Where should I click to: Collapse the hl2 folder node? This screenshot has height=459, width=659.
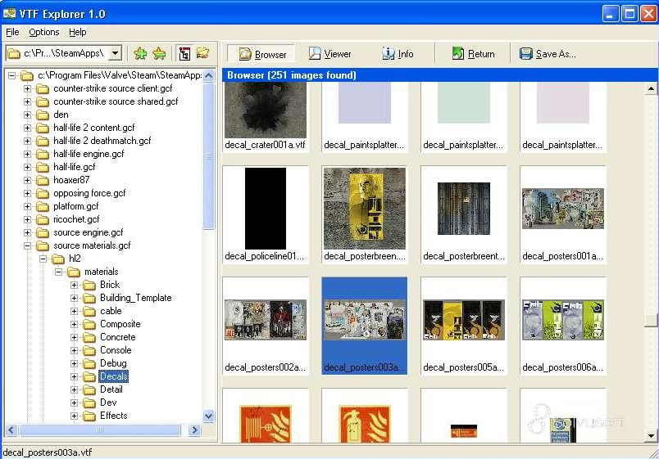coord(43,259)
